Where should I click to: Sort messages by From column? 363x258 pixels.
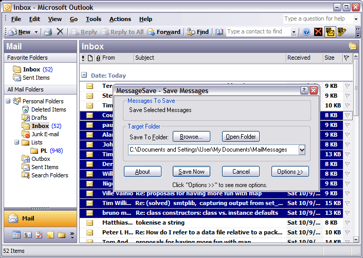coord(118,58)
